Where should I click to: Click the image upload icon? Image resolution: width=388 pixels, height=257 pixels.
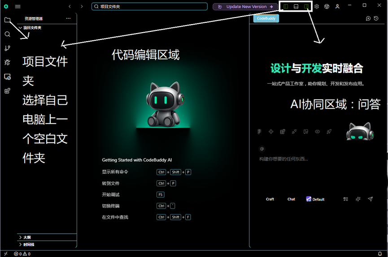click(306, 132)
